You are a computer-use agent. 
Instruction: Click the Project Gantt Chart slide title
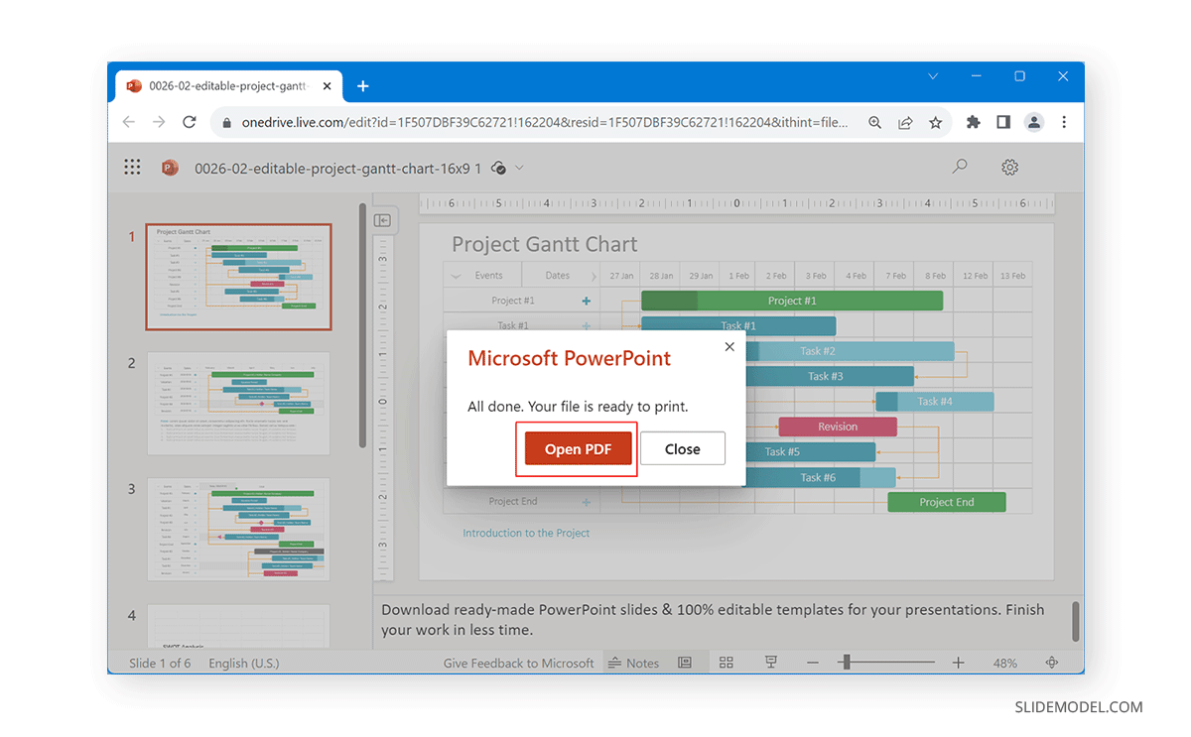tap(545, 244)
